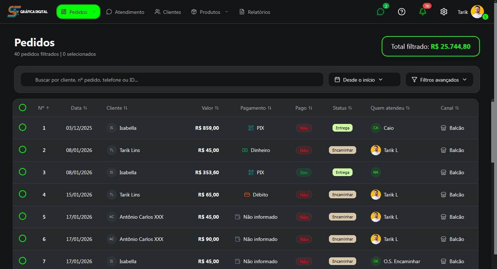Click the help question mark icon
497x269 pixels.
point(401,12)
